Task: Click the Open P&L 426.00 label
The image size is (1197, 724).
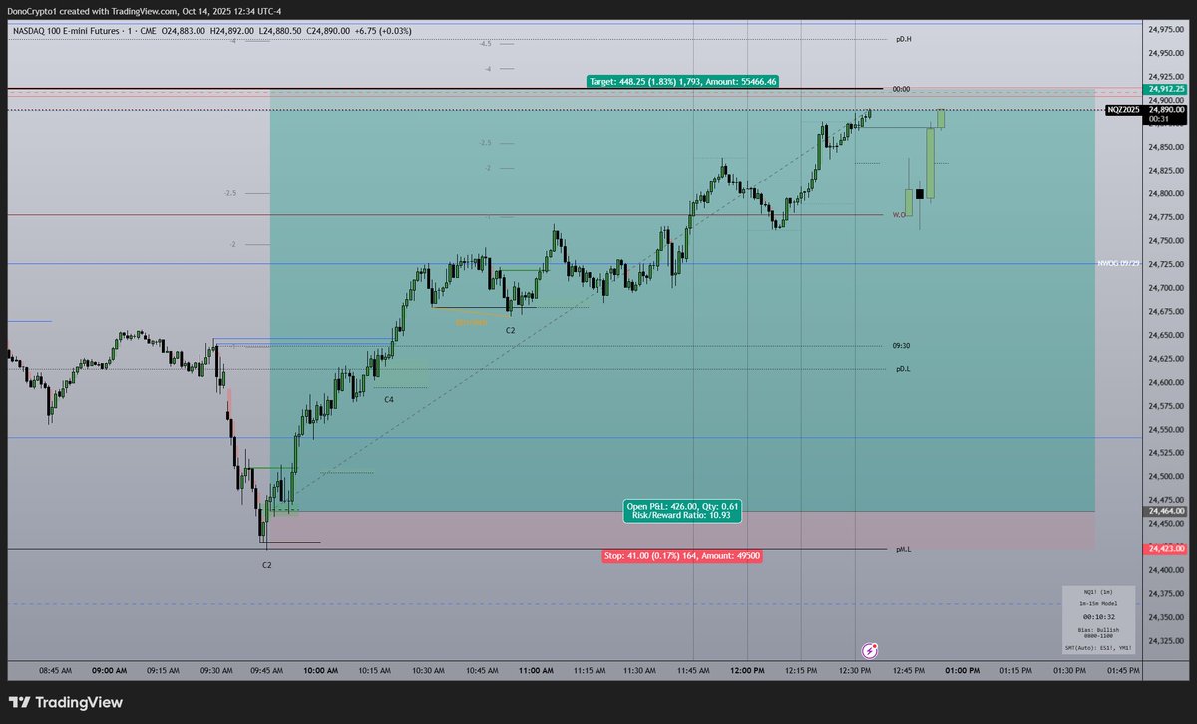Action: point(682,510)
